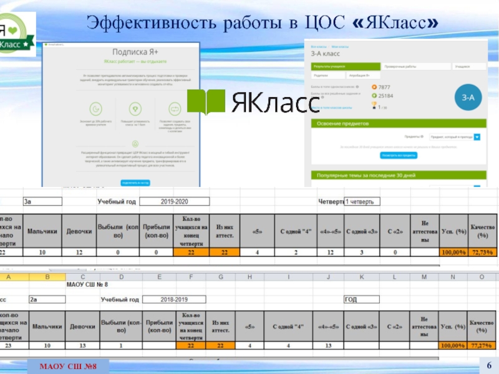The width and height of the screenshot is (499, 374).
Task: Click the 100,00% cell in 3а table
Action: [x=453, y=252]
